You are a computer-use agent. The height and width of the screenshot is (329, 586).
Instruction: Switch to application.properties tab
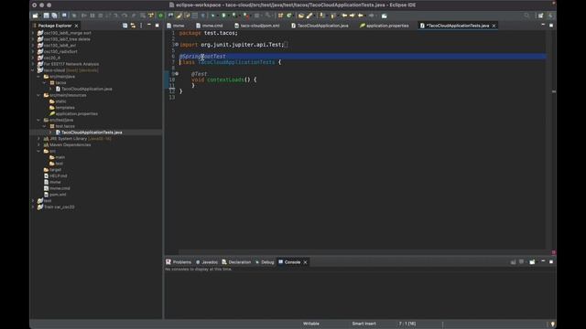point(385,26)
